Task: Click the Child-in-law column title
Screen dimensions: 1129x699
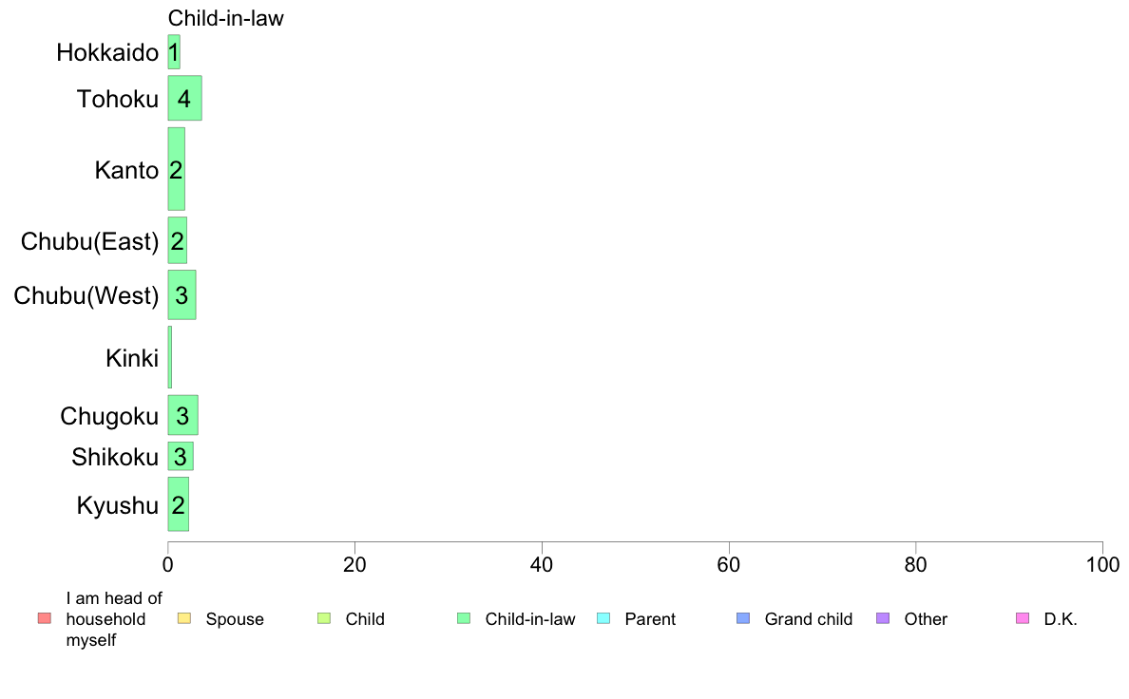Action: coord(226,18)
